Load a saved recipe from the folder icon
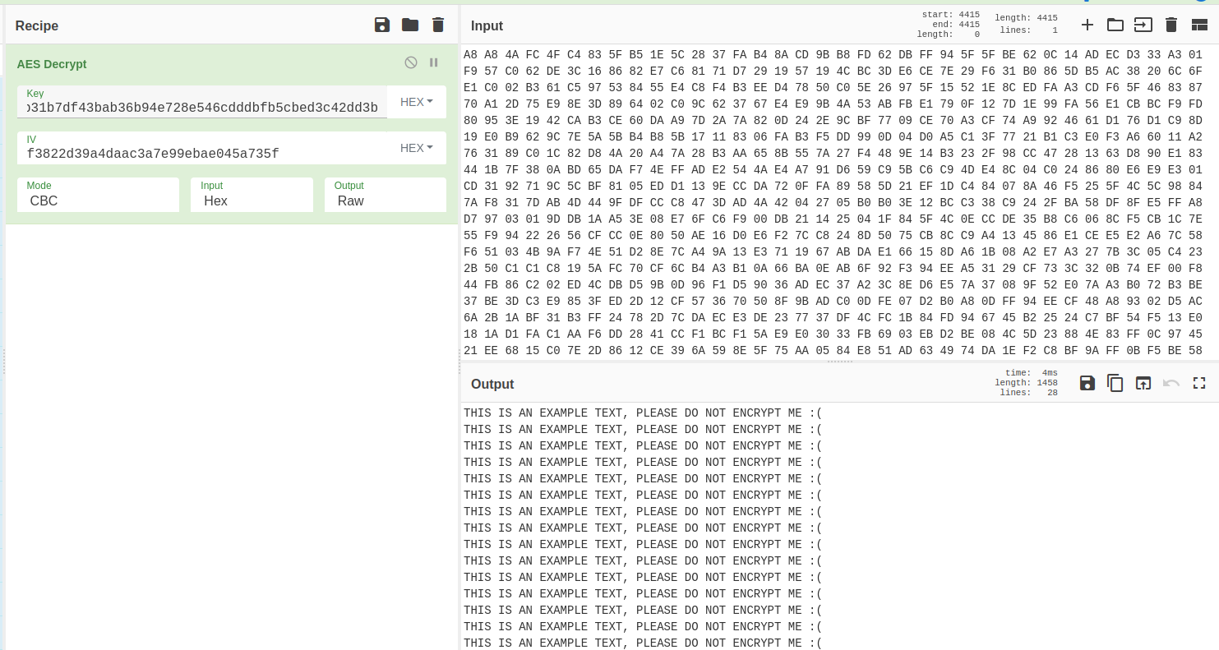This screenshot has height=650, width=1219. [x=409, y=25]
